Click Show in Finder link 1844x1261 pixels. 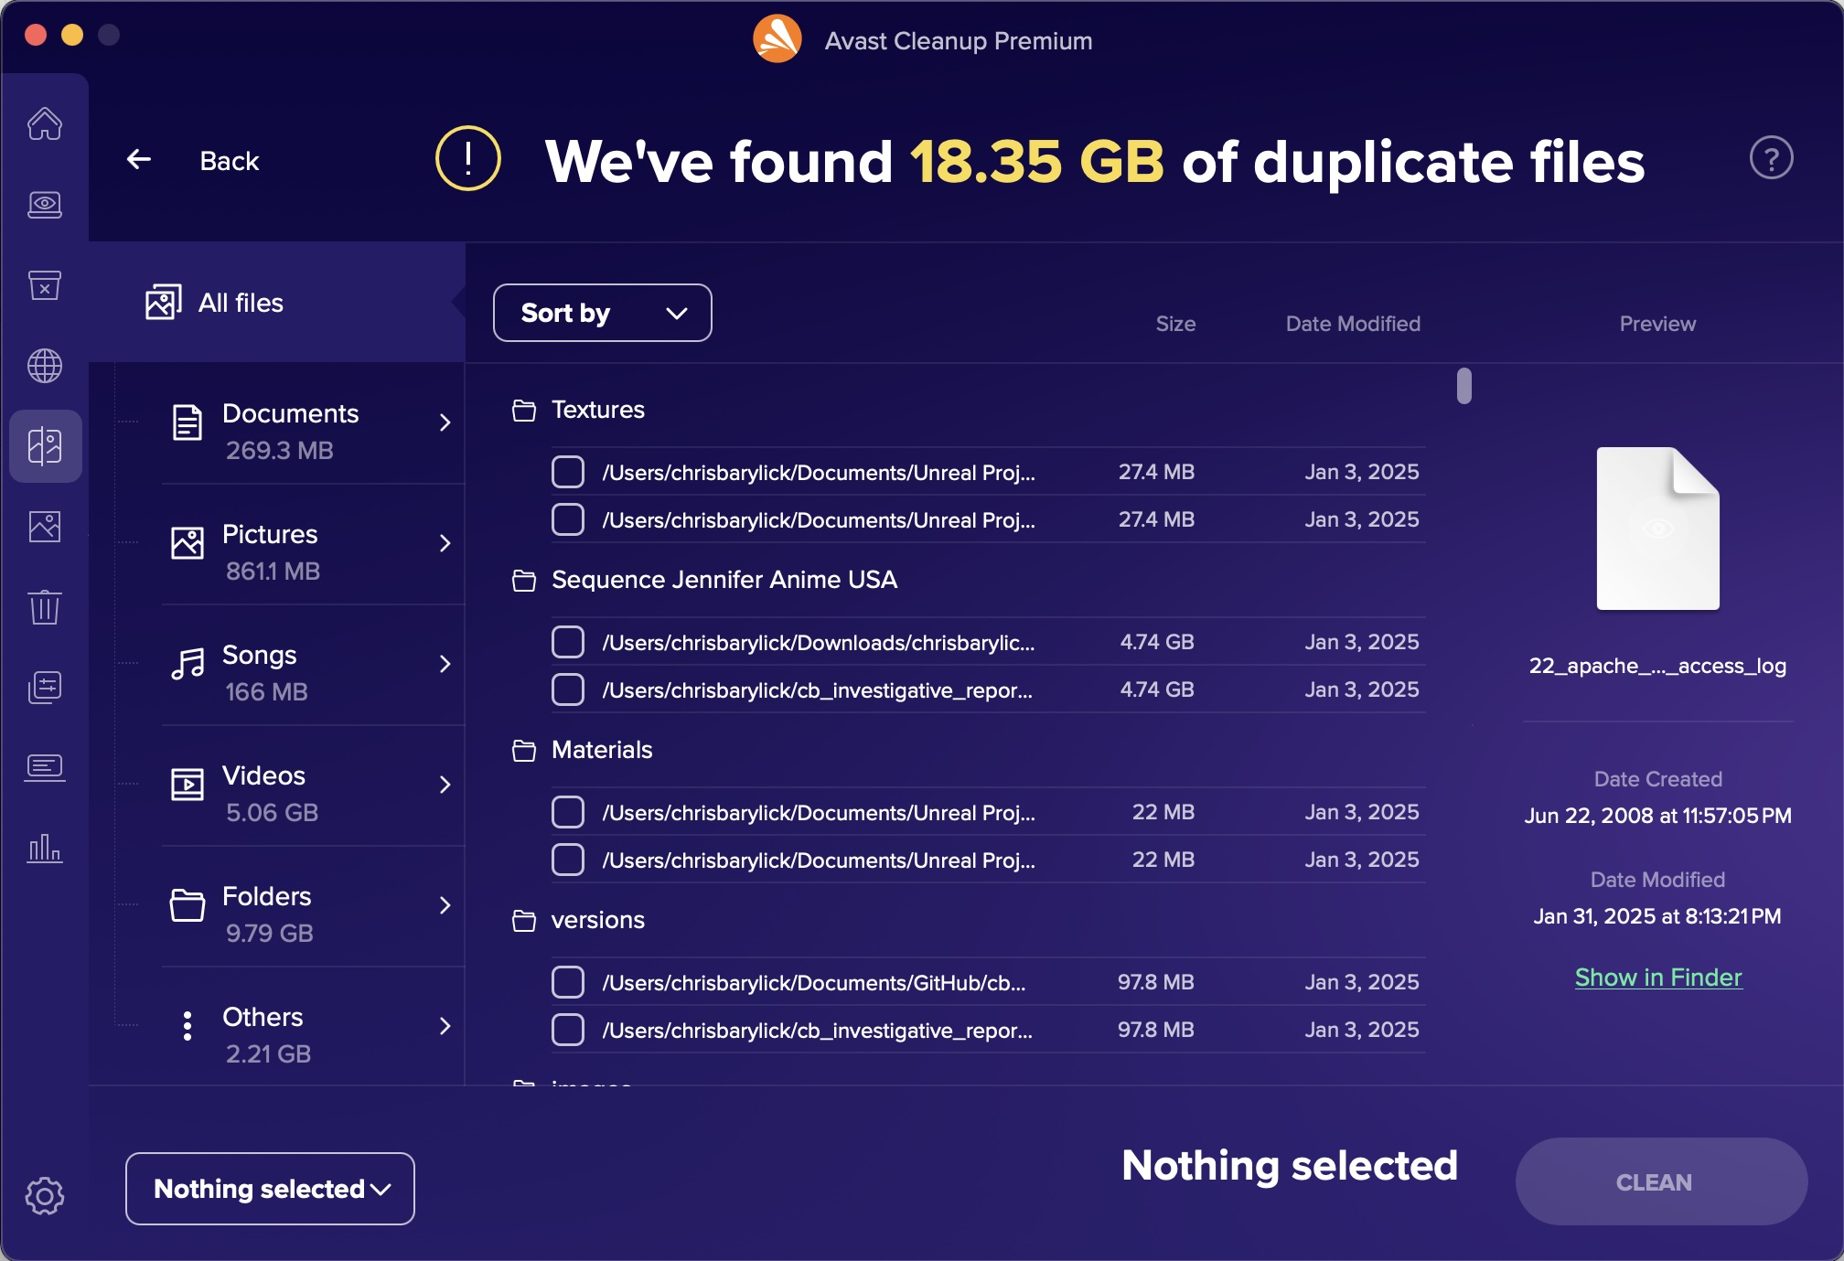[x=1657, y=977]
